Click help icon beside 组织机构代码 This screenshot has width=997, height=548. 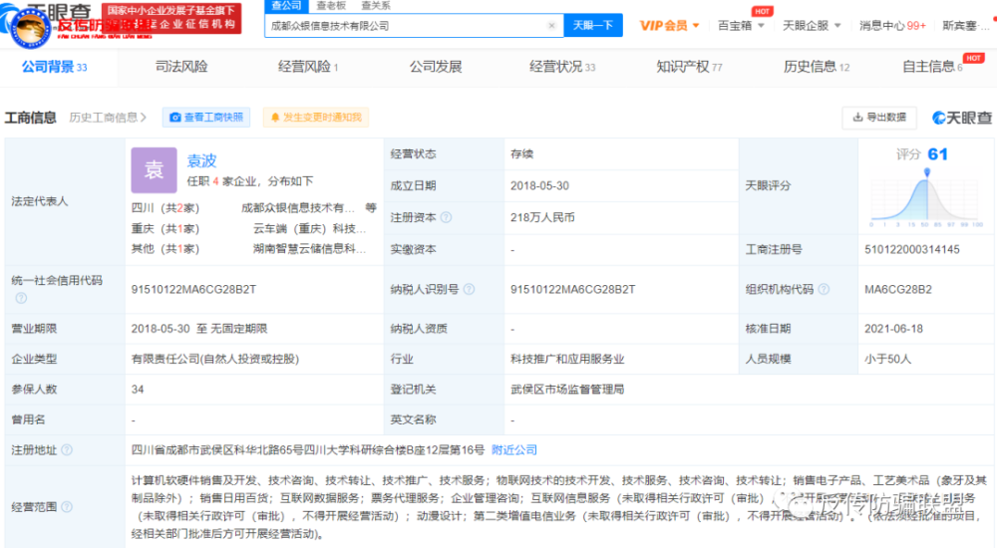click(x=822, y=290)
